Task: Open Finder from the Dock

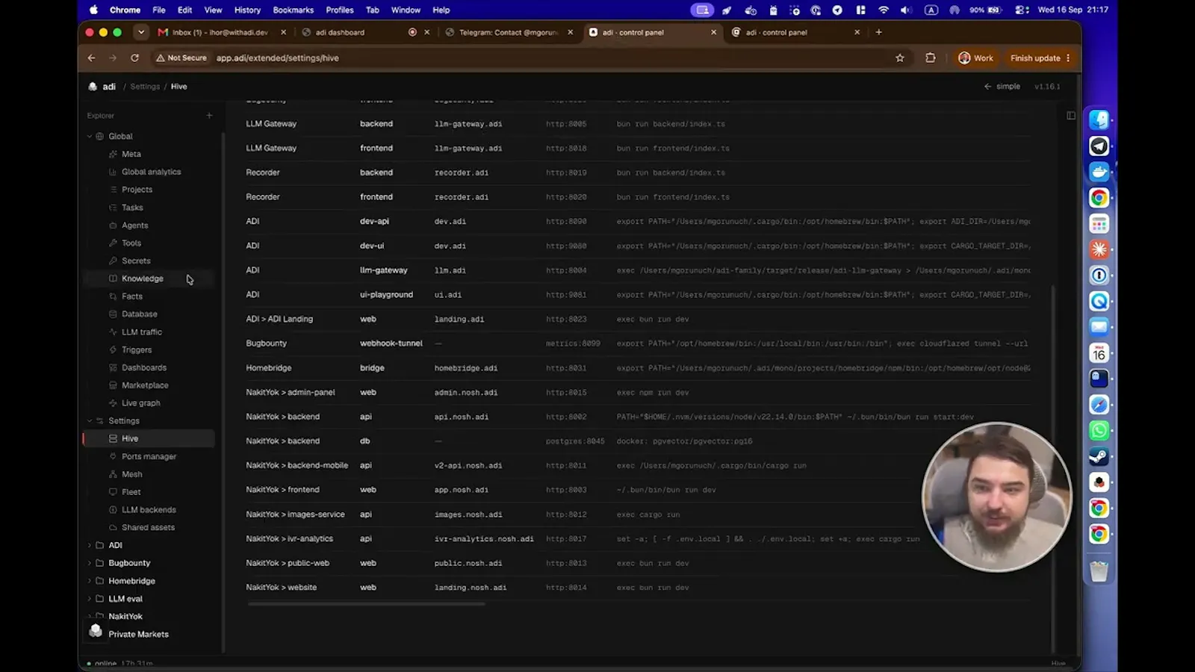Action: 1099,120
